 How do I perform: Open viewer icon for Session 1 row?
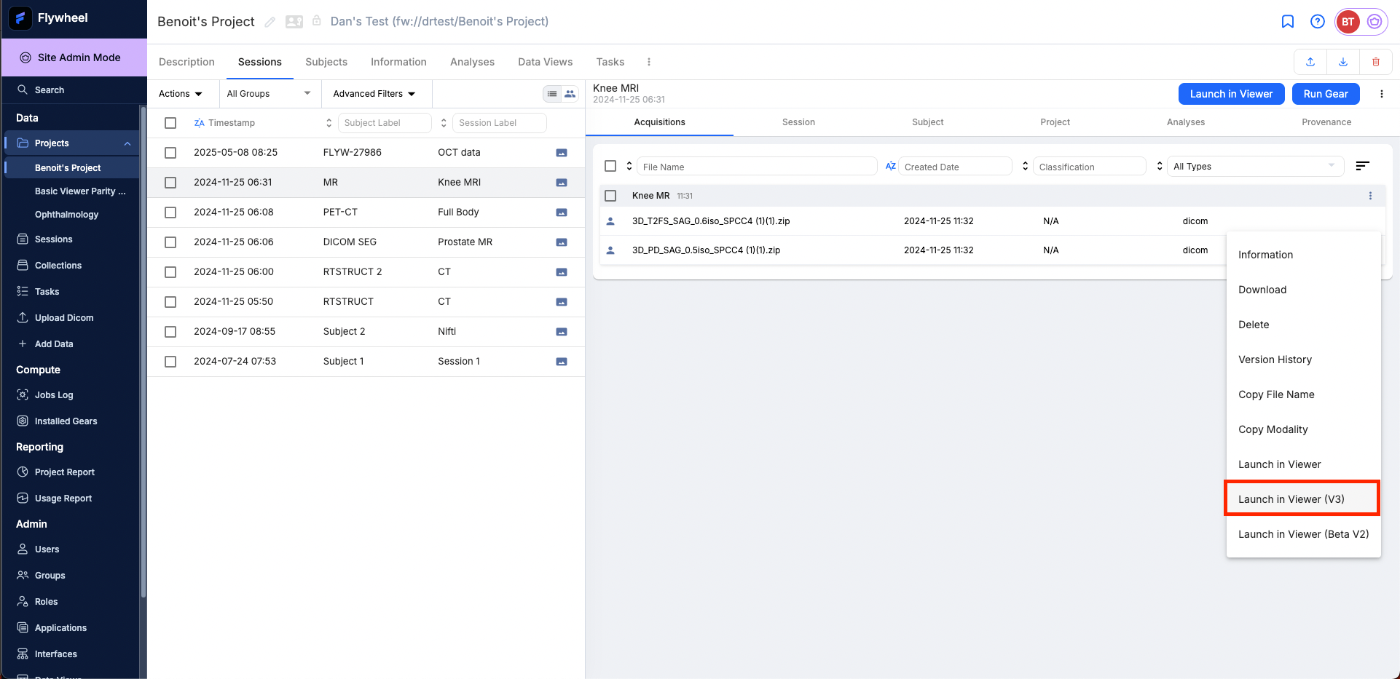point(562,362)
